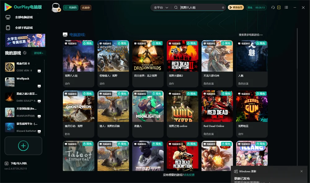Open the Moonlighter 夜勤人 game card

[x=148, y=114]
